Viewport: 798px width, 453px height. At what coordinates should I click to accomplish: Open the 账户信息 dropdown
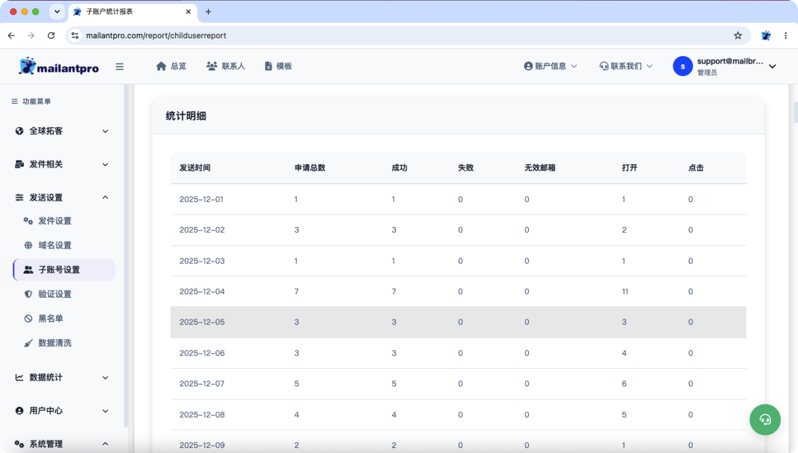(550, 66)
